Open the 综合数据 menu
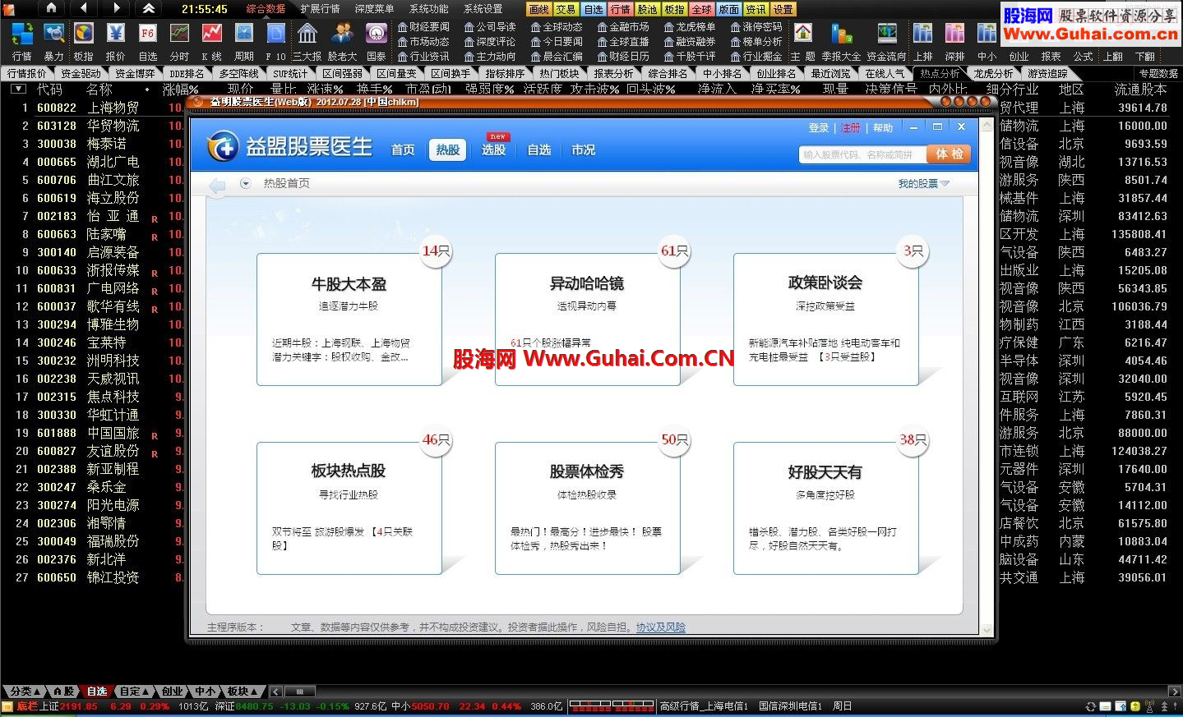 (x=266, y=9)
